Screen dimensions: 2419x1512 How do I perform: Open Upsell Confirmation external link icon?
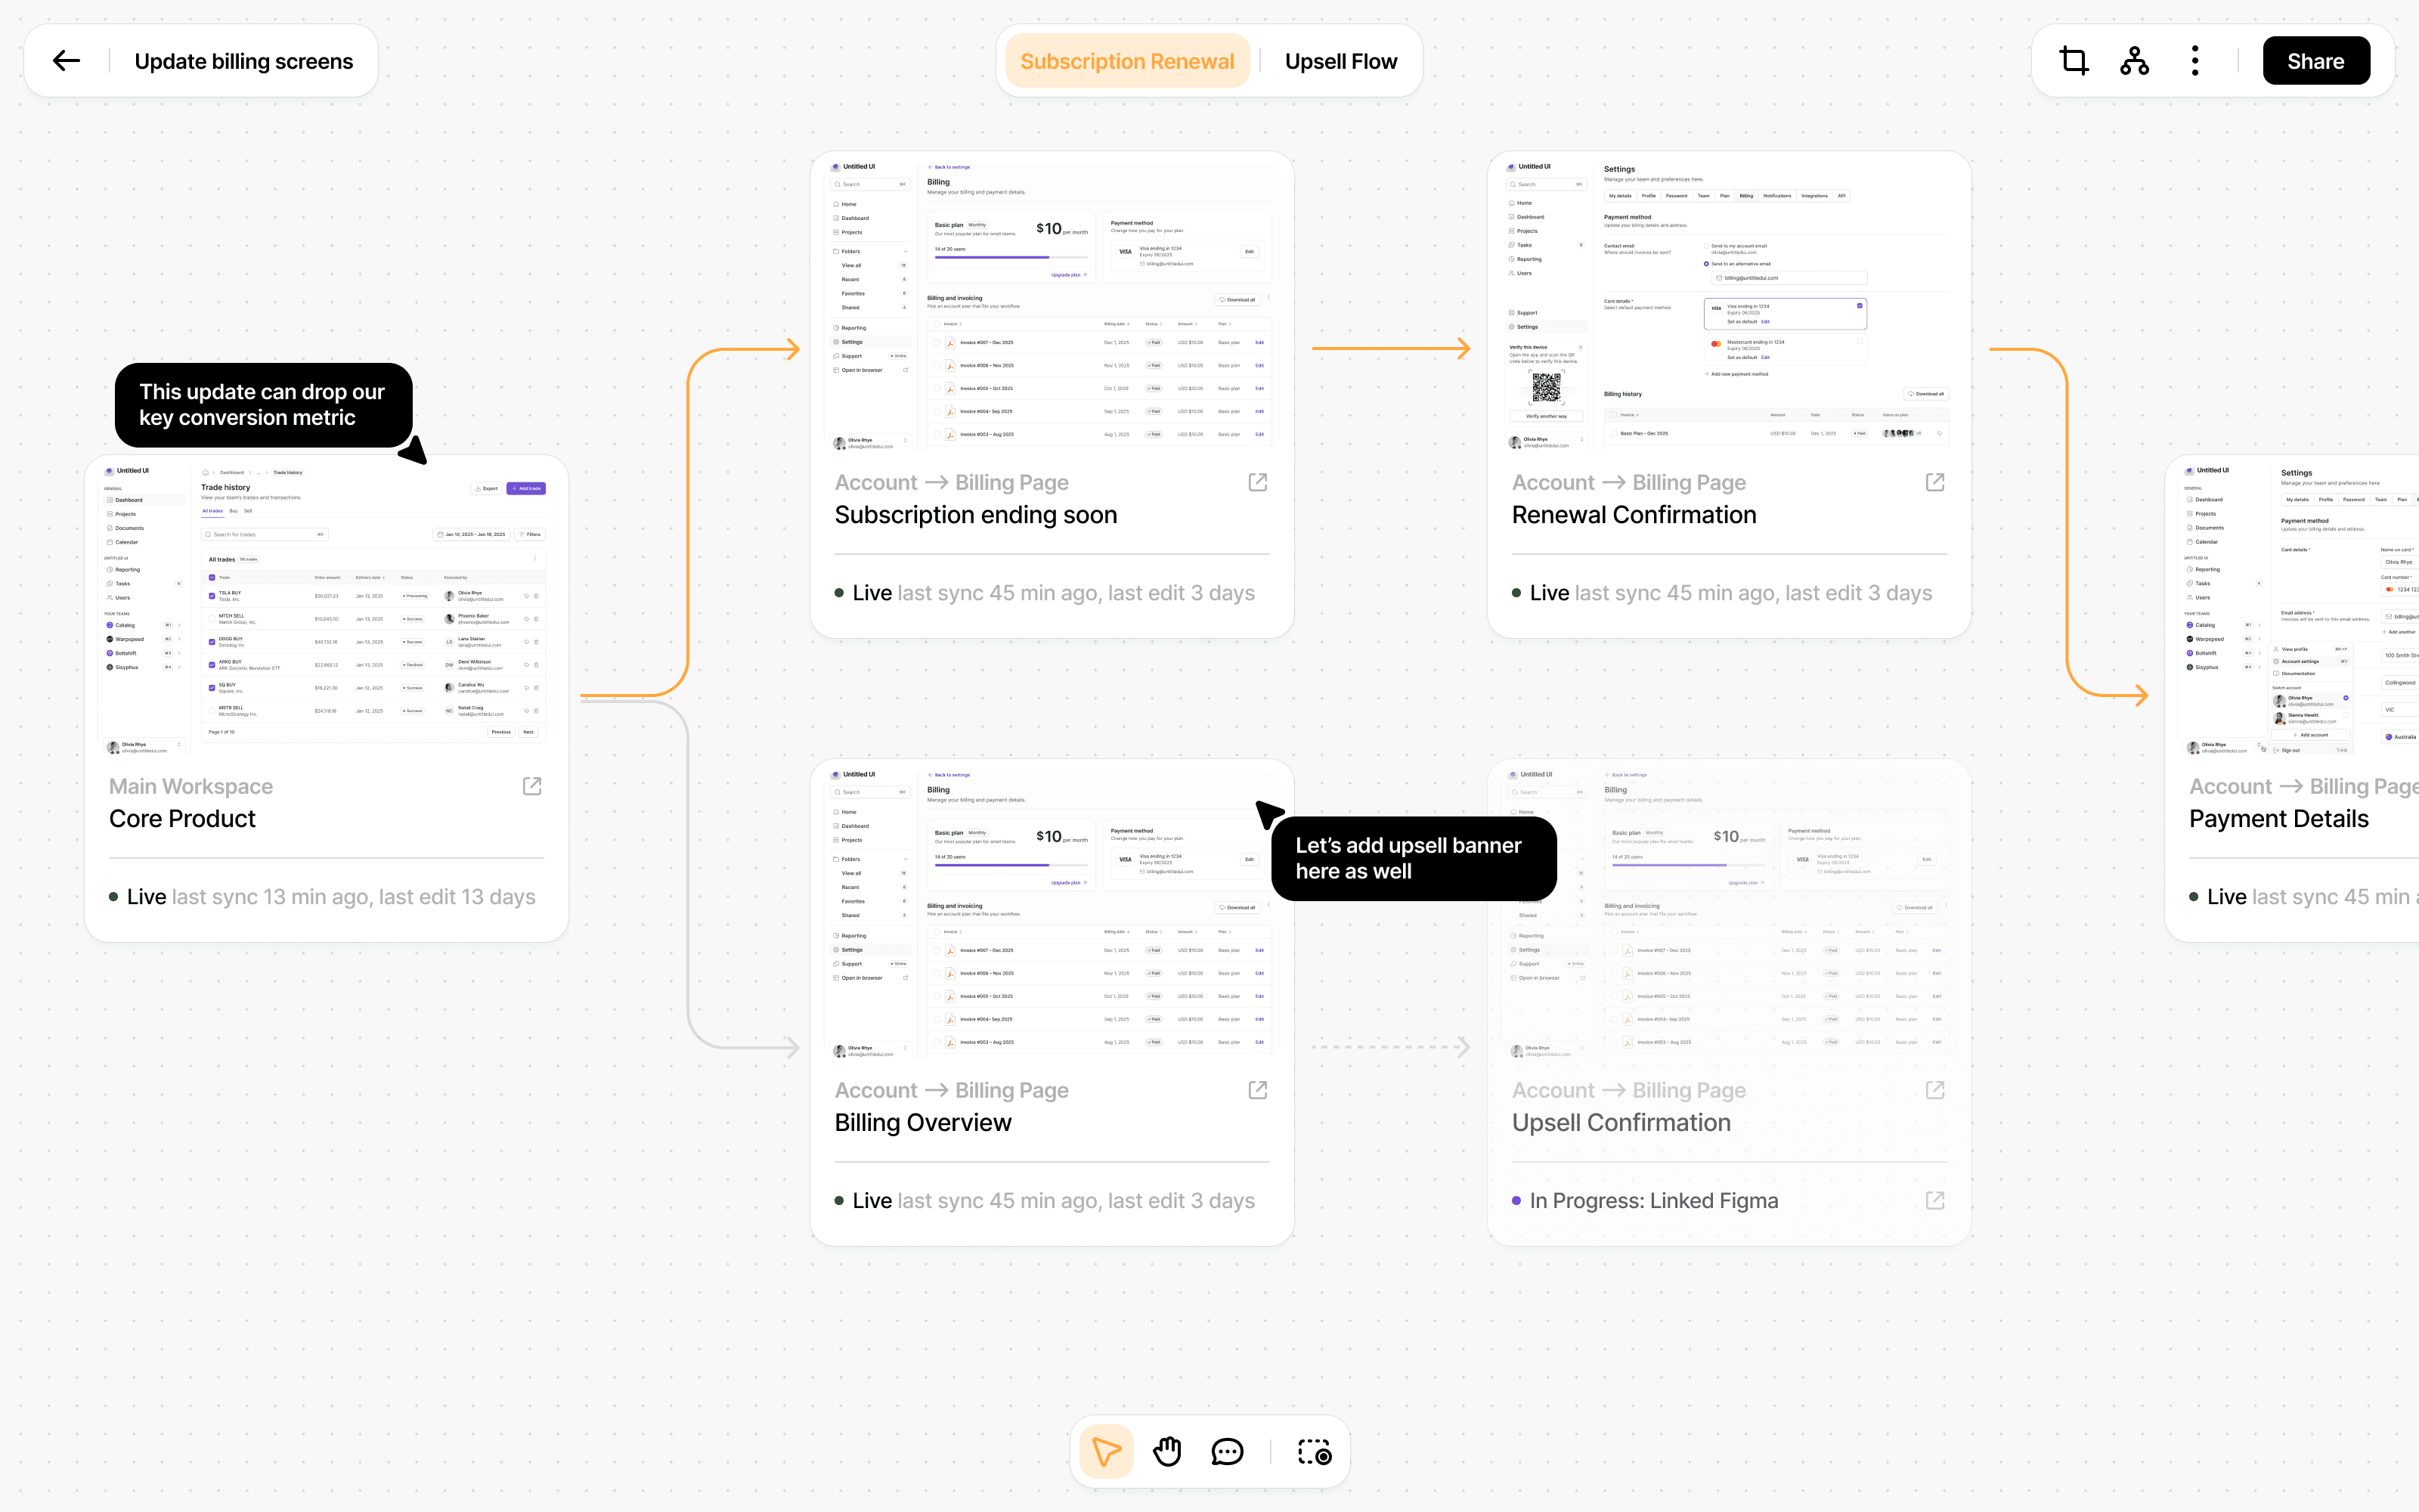(x=1935, y=1090)
